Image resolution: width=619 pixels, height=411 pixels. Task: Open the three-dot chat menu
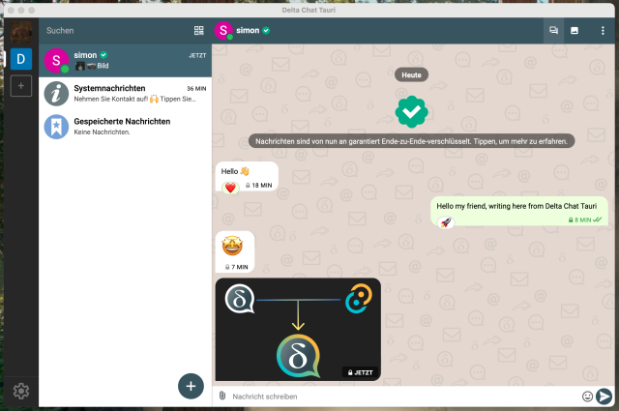602,31
